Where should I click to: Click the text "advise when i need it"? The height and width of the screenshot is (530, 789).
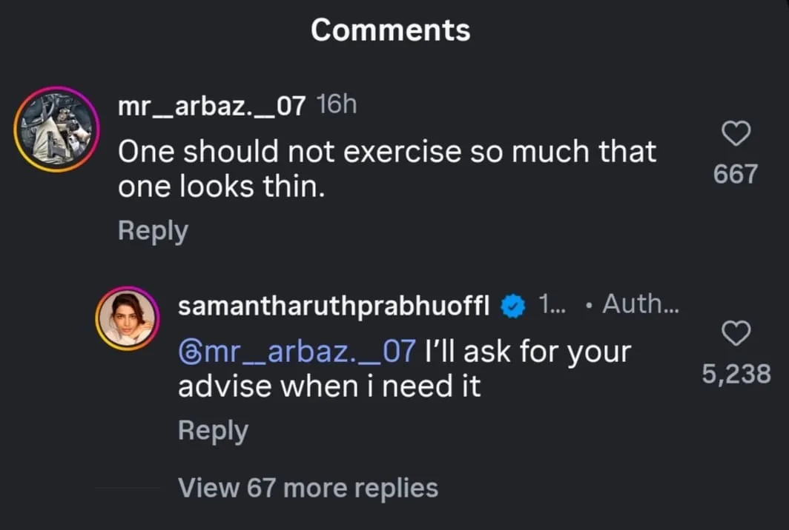click(329, 387)
